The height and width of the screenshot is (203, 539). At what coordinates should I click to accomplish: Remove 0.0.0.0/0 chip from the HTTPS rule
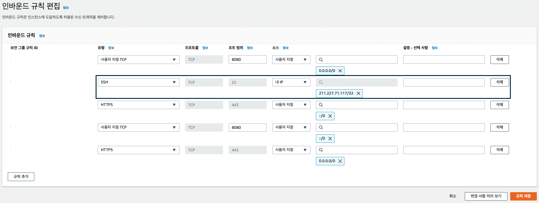(340, 161)
